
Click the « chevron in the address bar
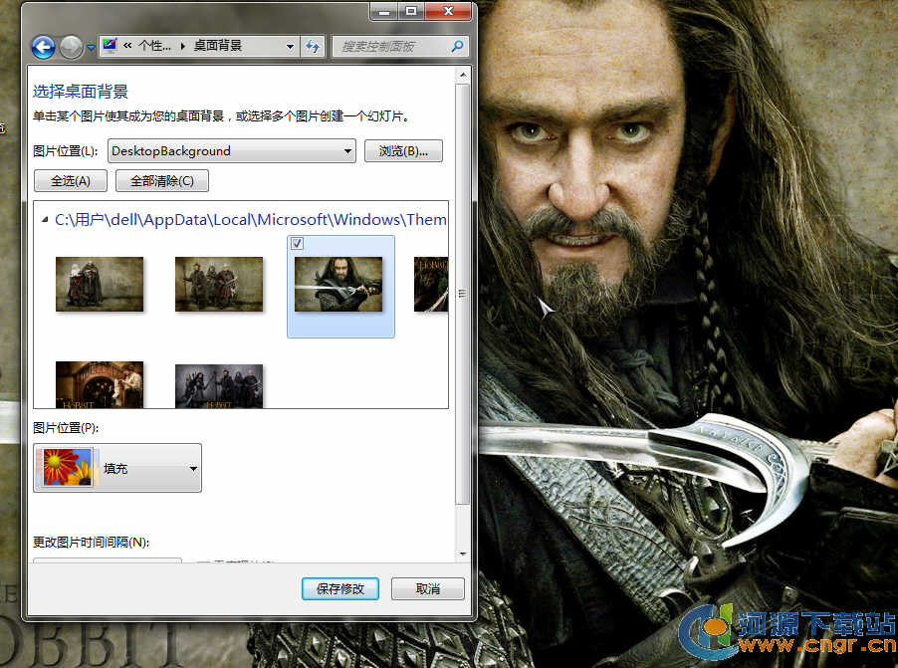pyautogui.click(x=127, y=46)
